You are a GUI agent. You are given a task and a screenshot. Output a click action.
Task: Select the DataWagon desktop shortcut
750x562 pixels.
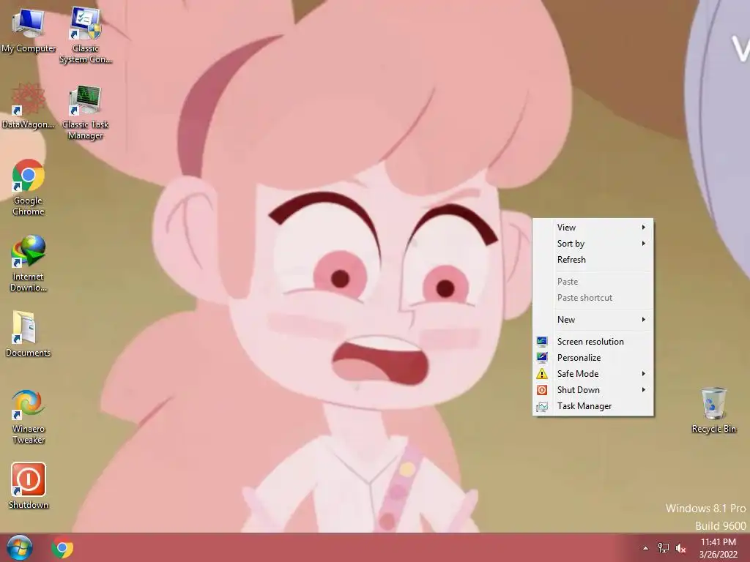(29, 106)
